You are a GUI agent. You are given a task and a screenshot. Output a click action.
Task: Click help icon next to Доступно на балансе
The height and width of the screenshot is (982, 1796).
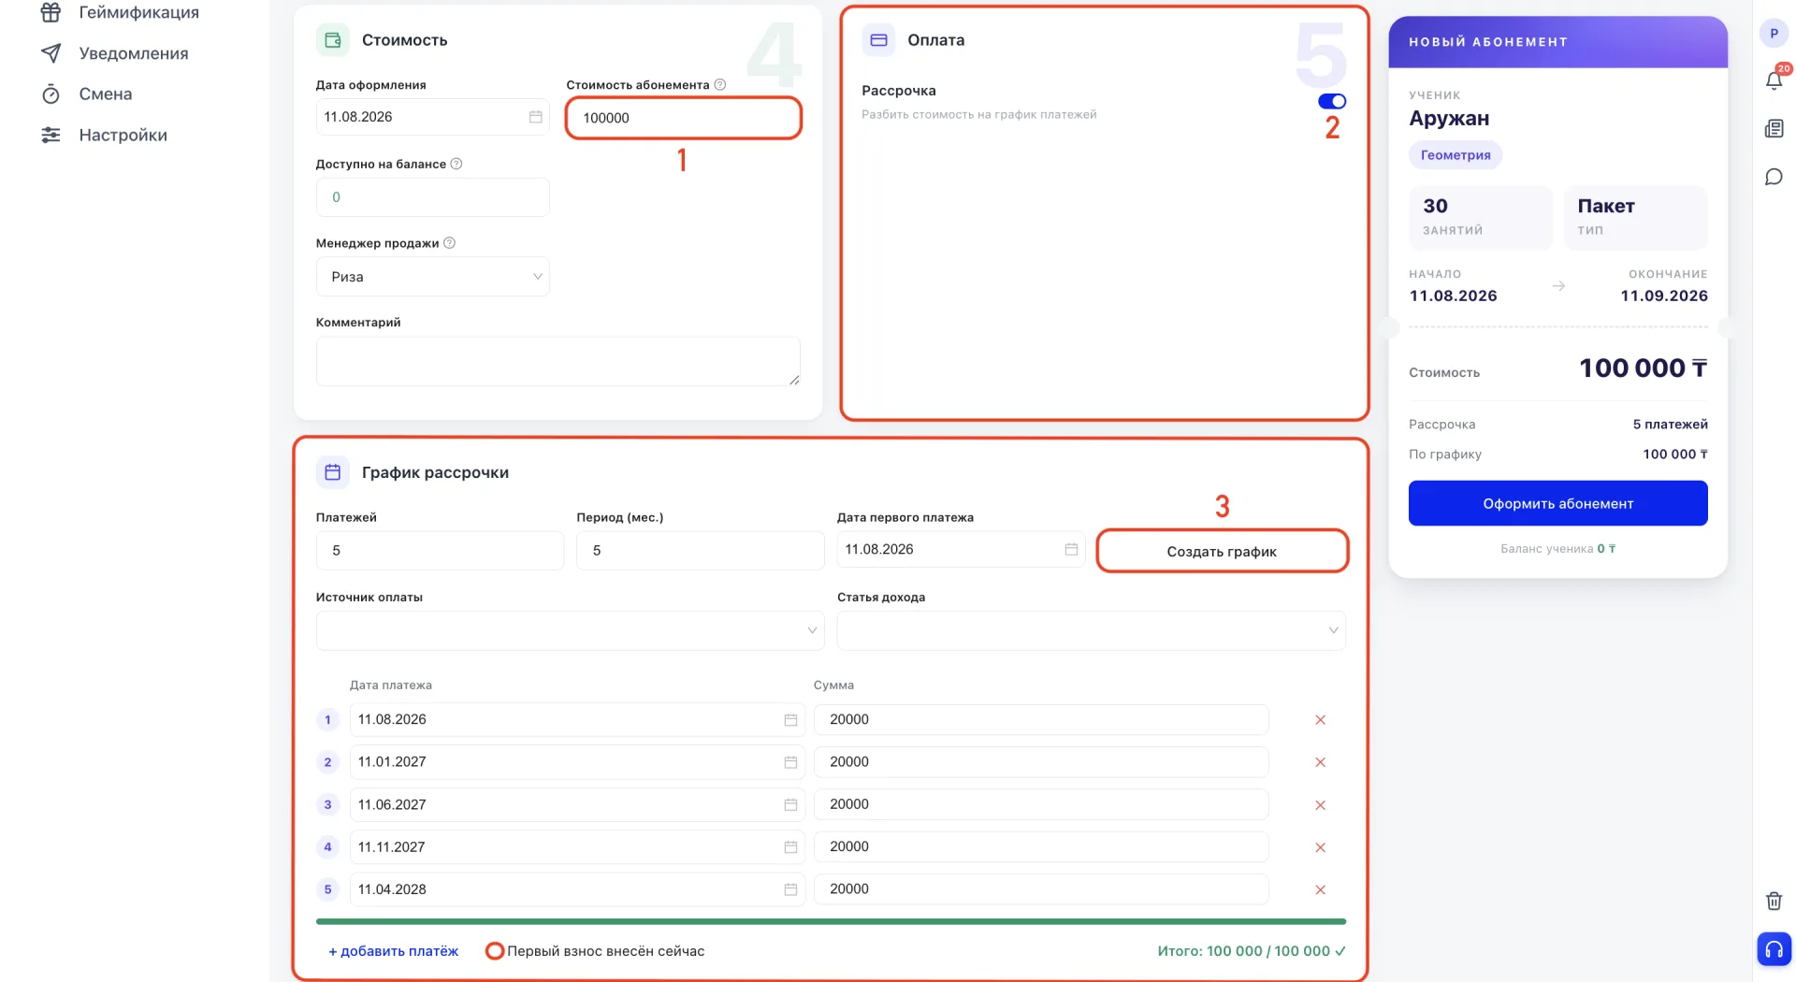(456, 164)
